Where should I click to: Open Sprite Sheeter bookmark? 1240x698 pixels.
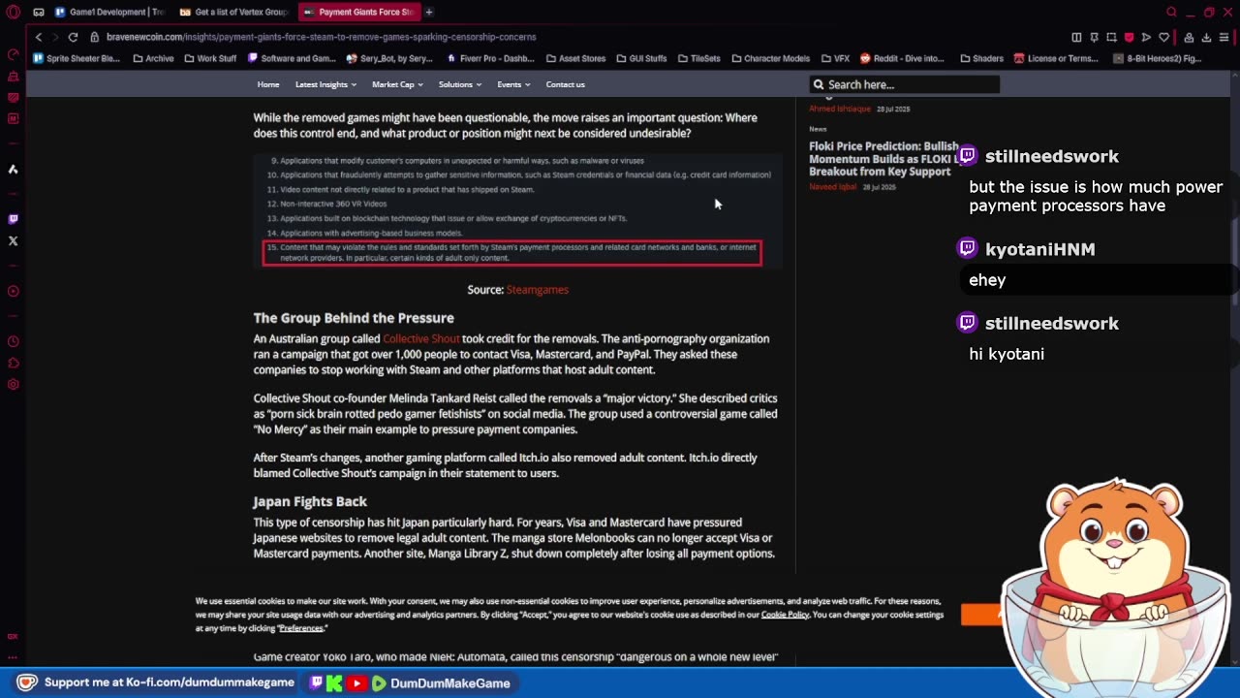pos(77,58)
